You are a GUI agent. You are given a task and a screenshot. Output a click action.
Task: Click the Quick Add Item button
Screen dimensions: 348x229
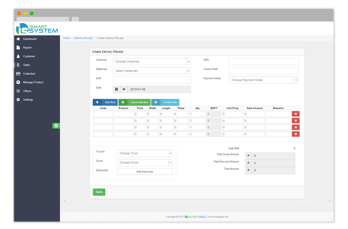tap(134, 102)
